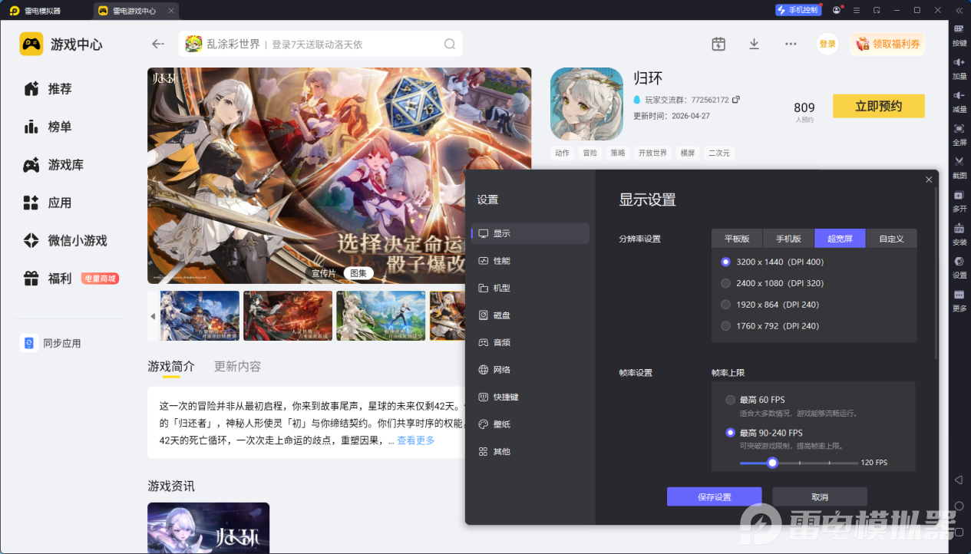Viewport: 971px width, 554px height.
Task: Open 更多 tools in right sidebar
Action: (959, 299)
